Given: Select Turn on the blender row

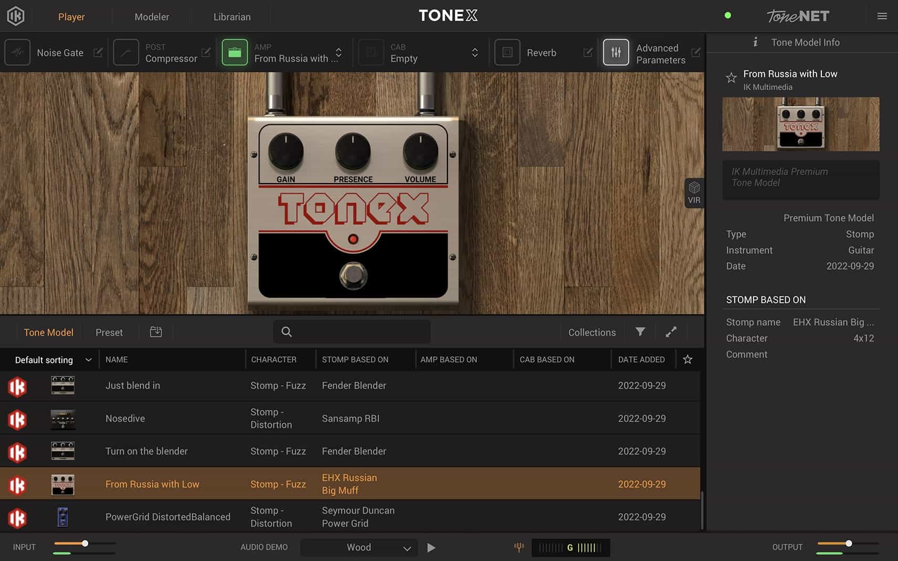Looking at the screenshot, I should [350, 451].
